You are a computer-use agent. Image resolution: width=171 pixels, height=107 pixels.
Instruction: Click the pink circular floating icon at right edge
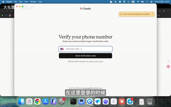(x=168, y=67)
